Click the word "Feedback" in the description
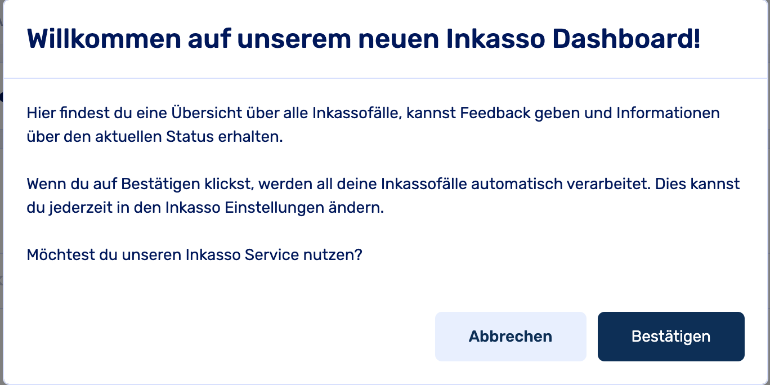The width and height of the screenshot is (770, 385). 495,113
